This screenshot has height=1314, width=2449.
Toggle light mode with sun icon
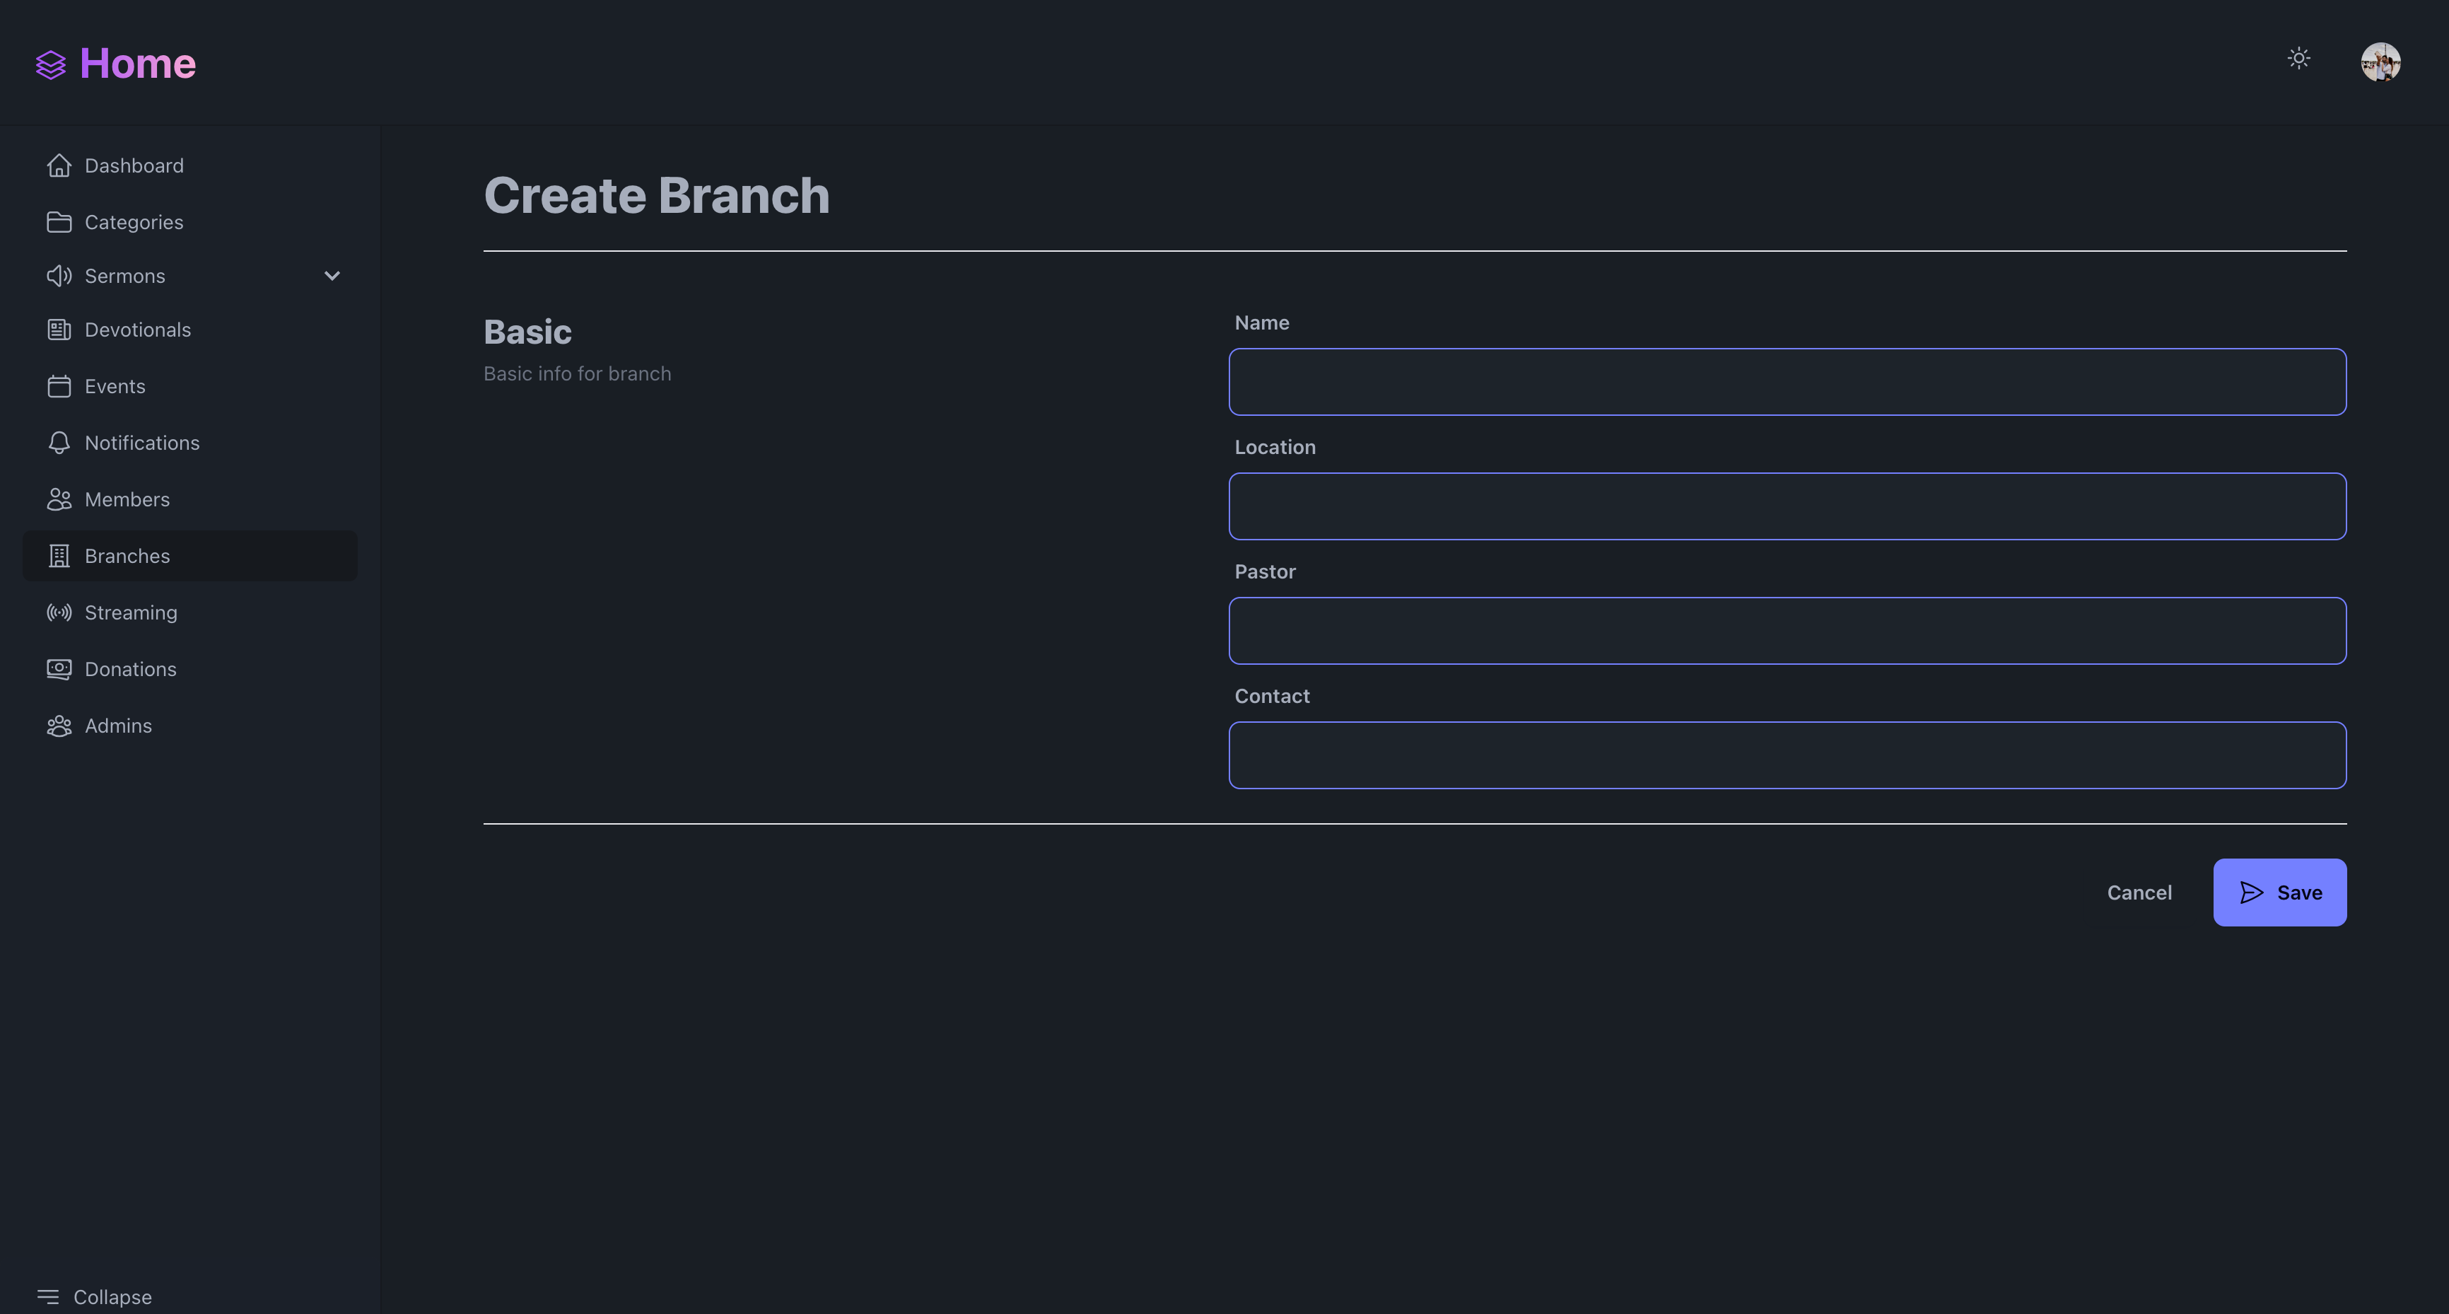[x=2298, y=59]
